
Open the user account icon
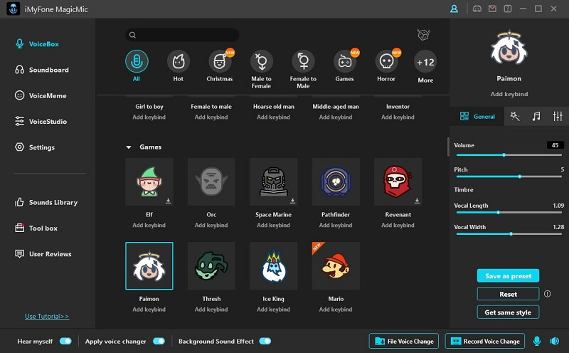[454, 9]
